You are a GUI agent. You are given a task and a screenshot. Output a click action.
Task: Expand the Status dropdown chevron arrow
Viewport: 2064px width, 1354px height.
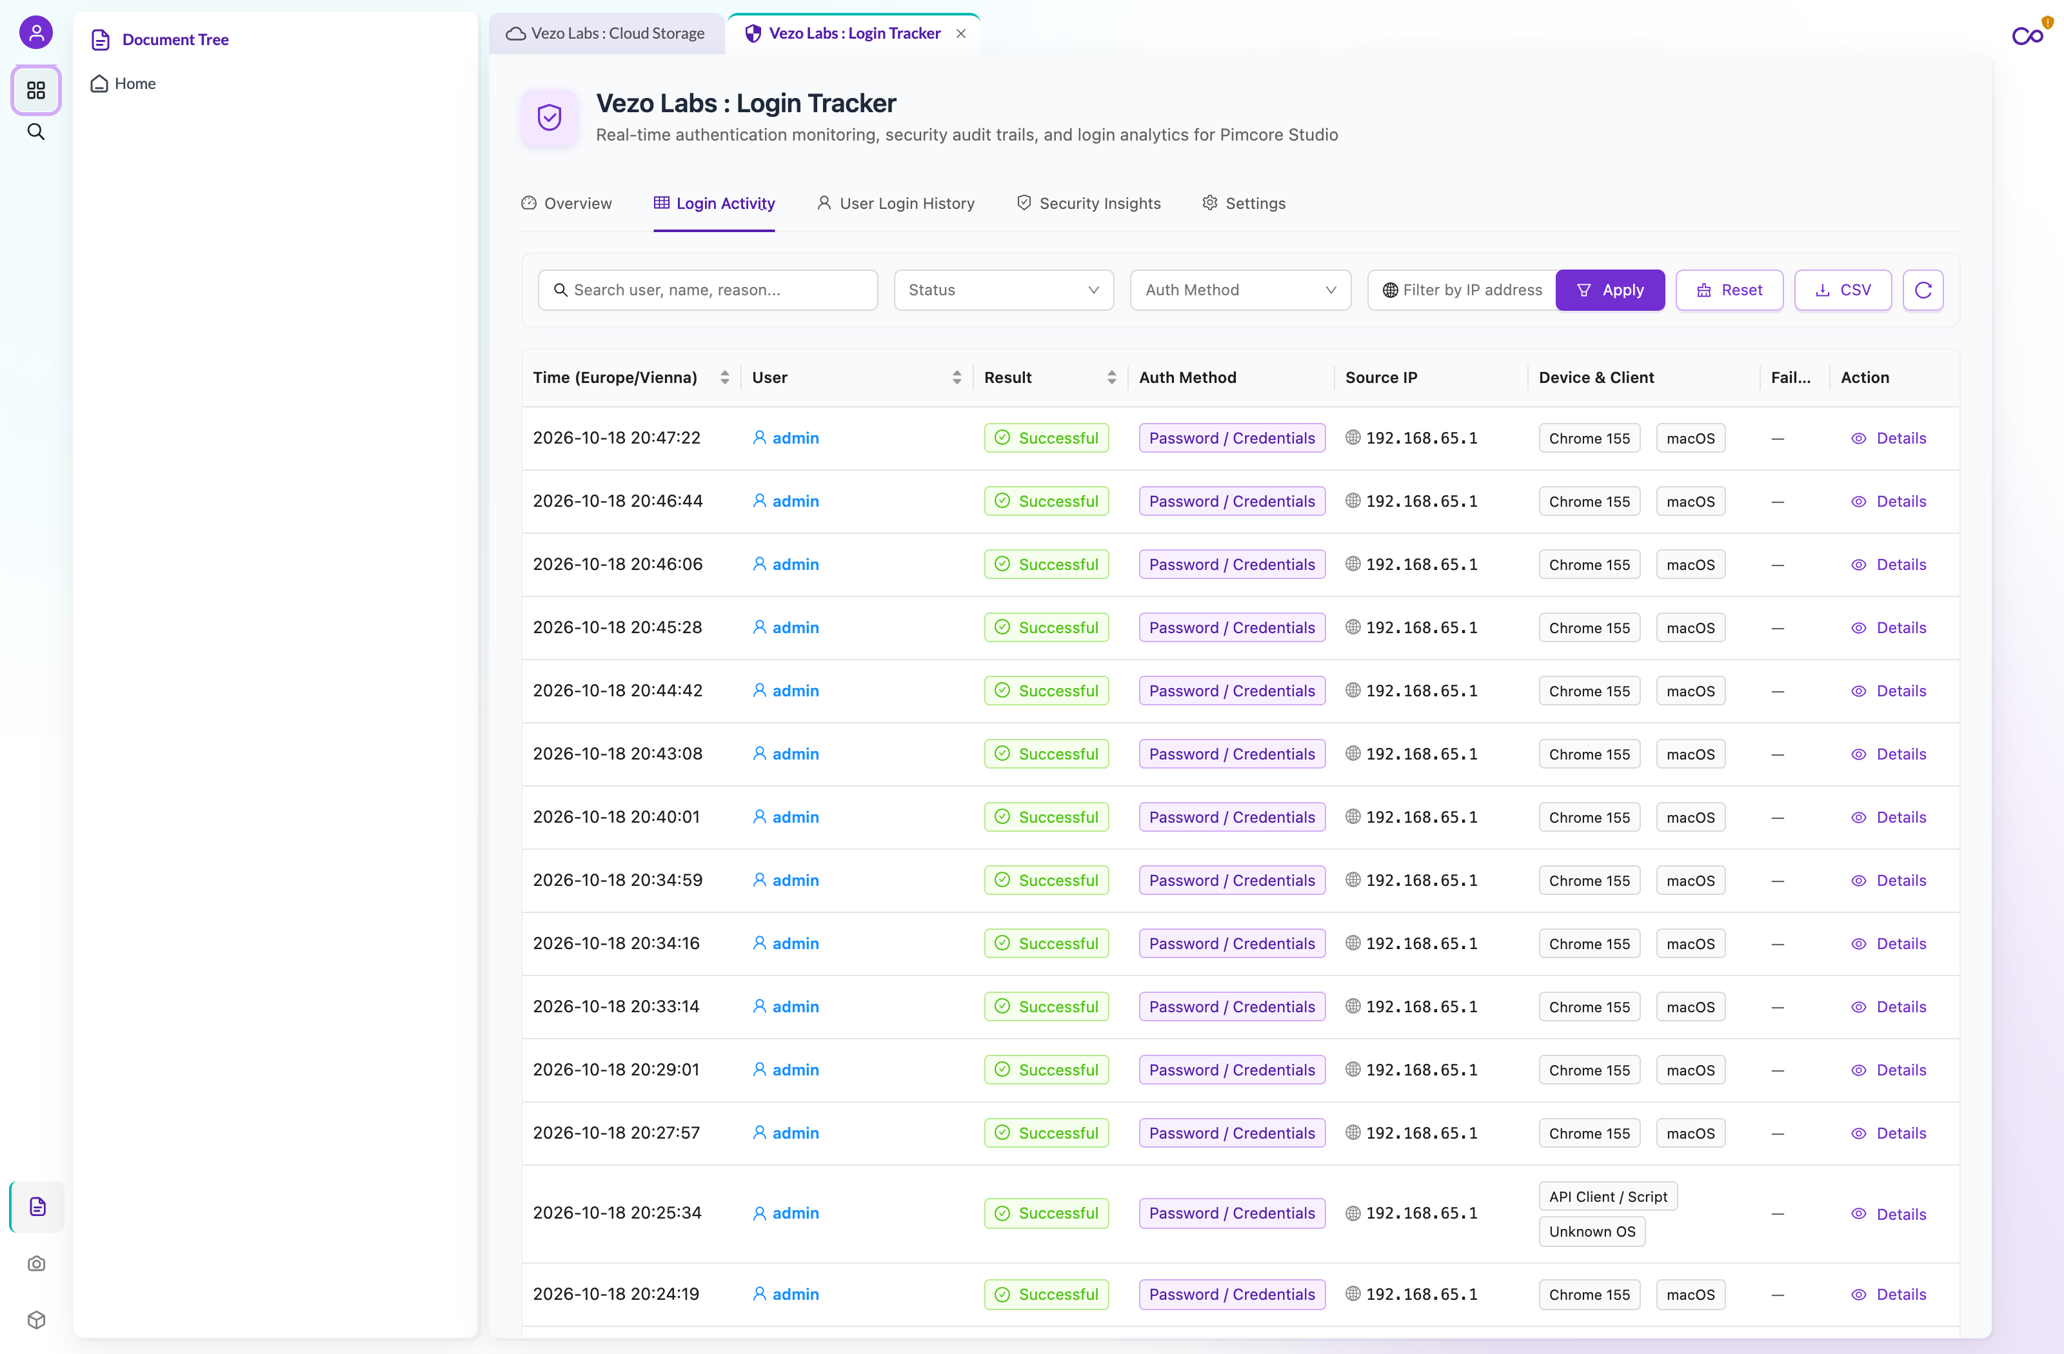(x=1093, y=289)
